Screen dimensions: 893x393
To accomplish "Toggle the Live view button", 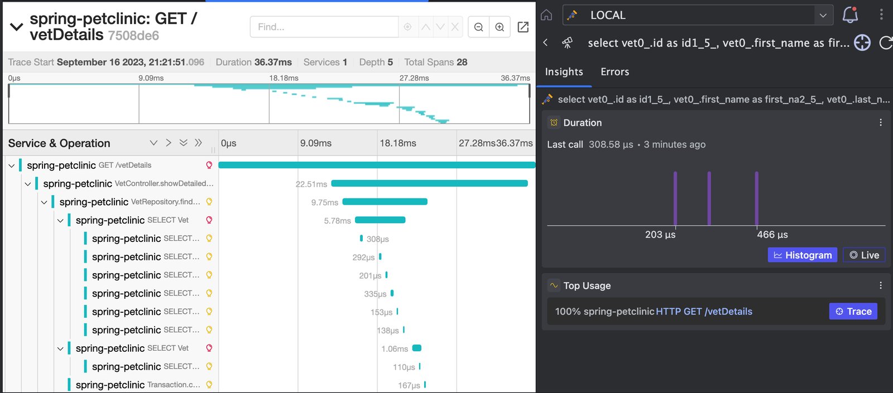I will [x=864, y=255].
